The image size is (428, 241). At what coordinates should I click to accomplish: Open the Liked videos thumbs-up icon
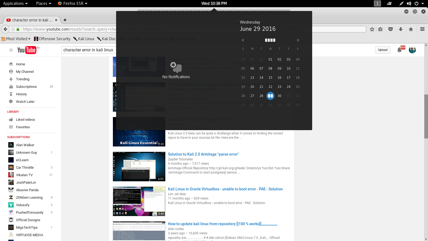11,119
